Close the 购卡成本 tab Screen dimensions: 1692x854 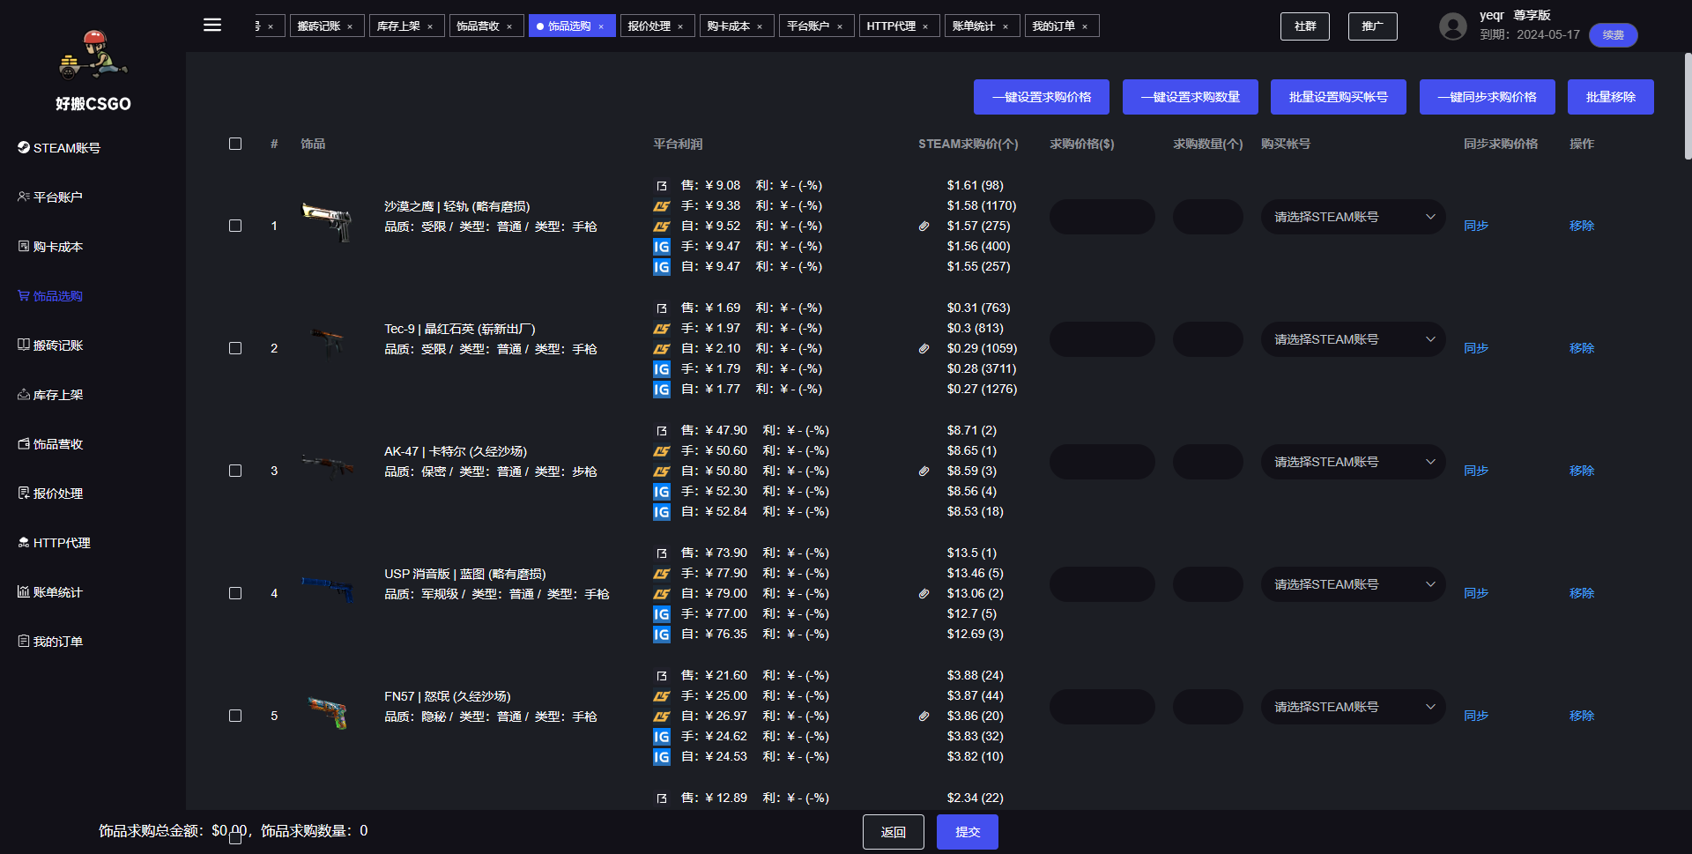click(760, 27)
